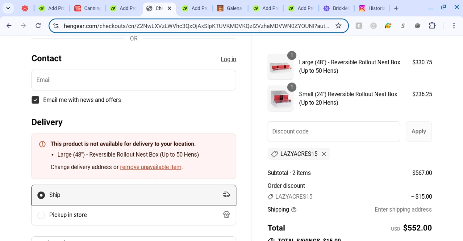The image size is (463, 241).
Task: Focus the Email input field
Action: click(x=134, y=80)
